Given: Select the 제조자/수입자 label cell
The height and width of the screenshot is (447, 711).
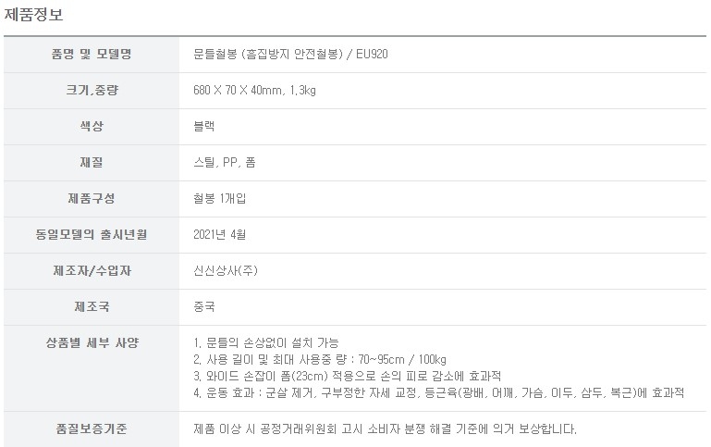Looking at the screenshot, I should tap(91, 270).
